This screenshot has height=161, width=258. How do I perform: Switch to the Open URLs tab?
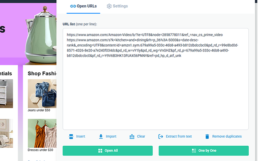click(x=83, y=6)
